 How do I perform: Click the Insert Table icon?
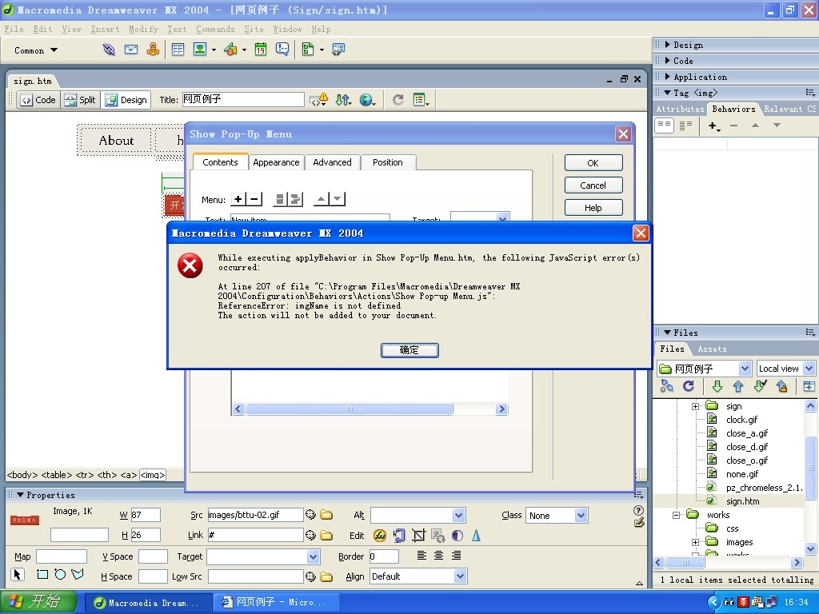coord(178,50)
